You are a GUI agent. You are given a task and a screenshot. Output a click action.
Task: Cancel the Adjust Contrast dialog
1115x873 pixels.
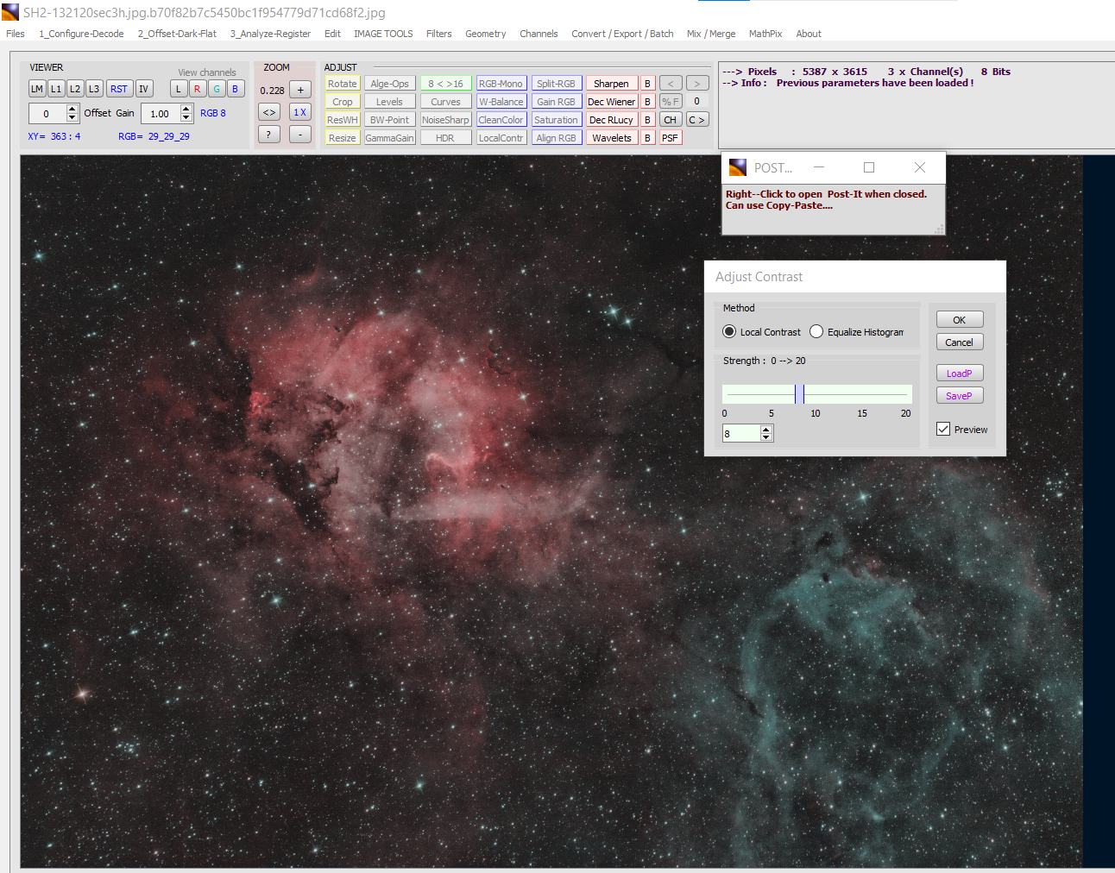pyautogui.click(x=960, y=342)
